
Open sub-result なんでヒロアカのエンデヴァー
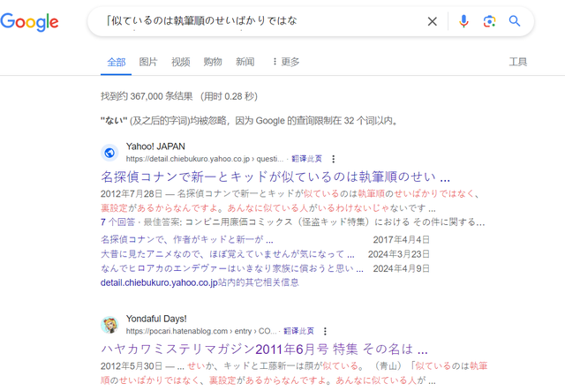[x=232, y=268]
